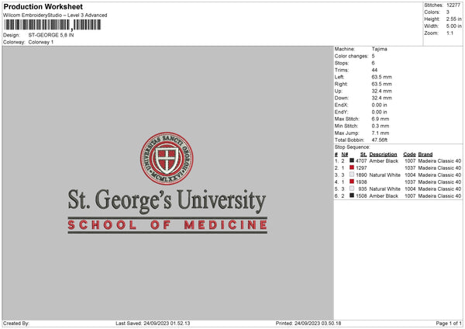This screenshot has width=465, height=329.
Task: Click the machine value 'Tajima'
Action: tap(379, 49)
